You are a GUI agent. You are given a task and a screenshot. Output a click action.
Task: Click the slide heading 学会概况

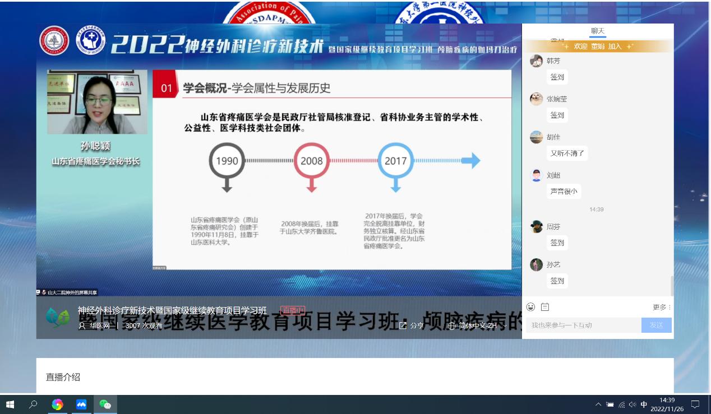pyautogui.click(x=204, y=88)
